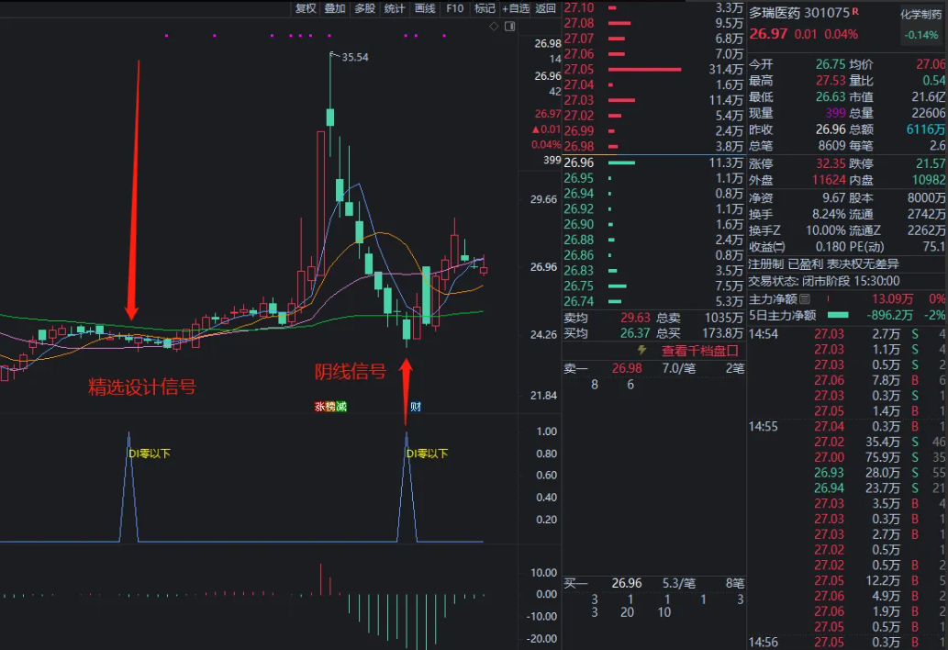Open the 叠加 overlay option
This screenshot has width=948, height=650.
point(335,8)
